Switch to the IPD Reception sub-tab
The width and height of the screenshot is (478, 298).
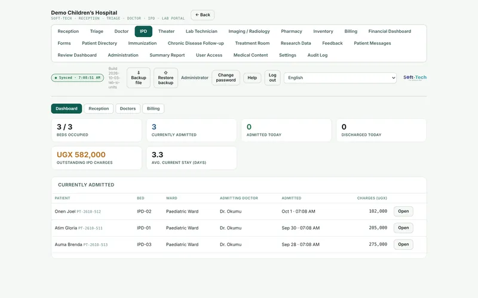click(99, 108)
